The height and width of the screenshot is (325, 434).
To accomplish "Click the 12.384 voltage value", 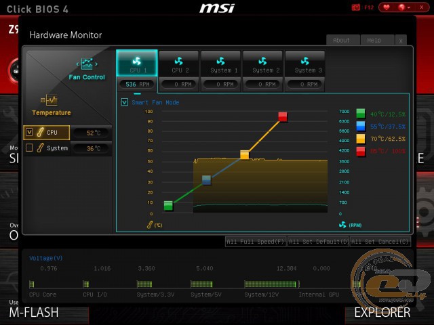I will [x=286, y=268].
